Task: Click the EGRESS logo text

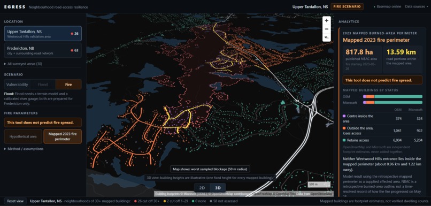Action: tap(14, 7)
